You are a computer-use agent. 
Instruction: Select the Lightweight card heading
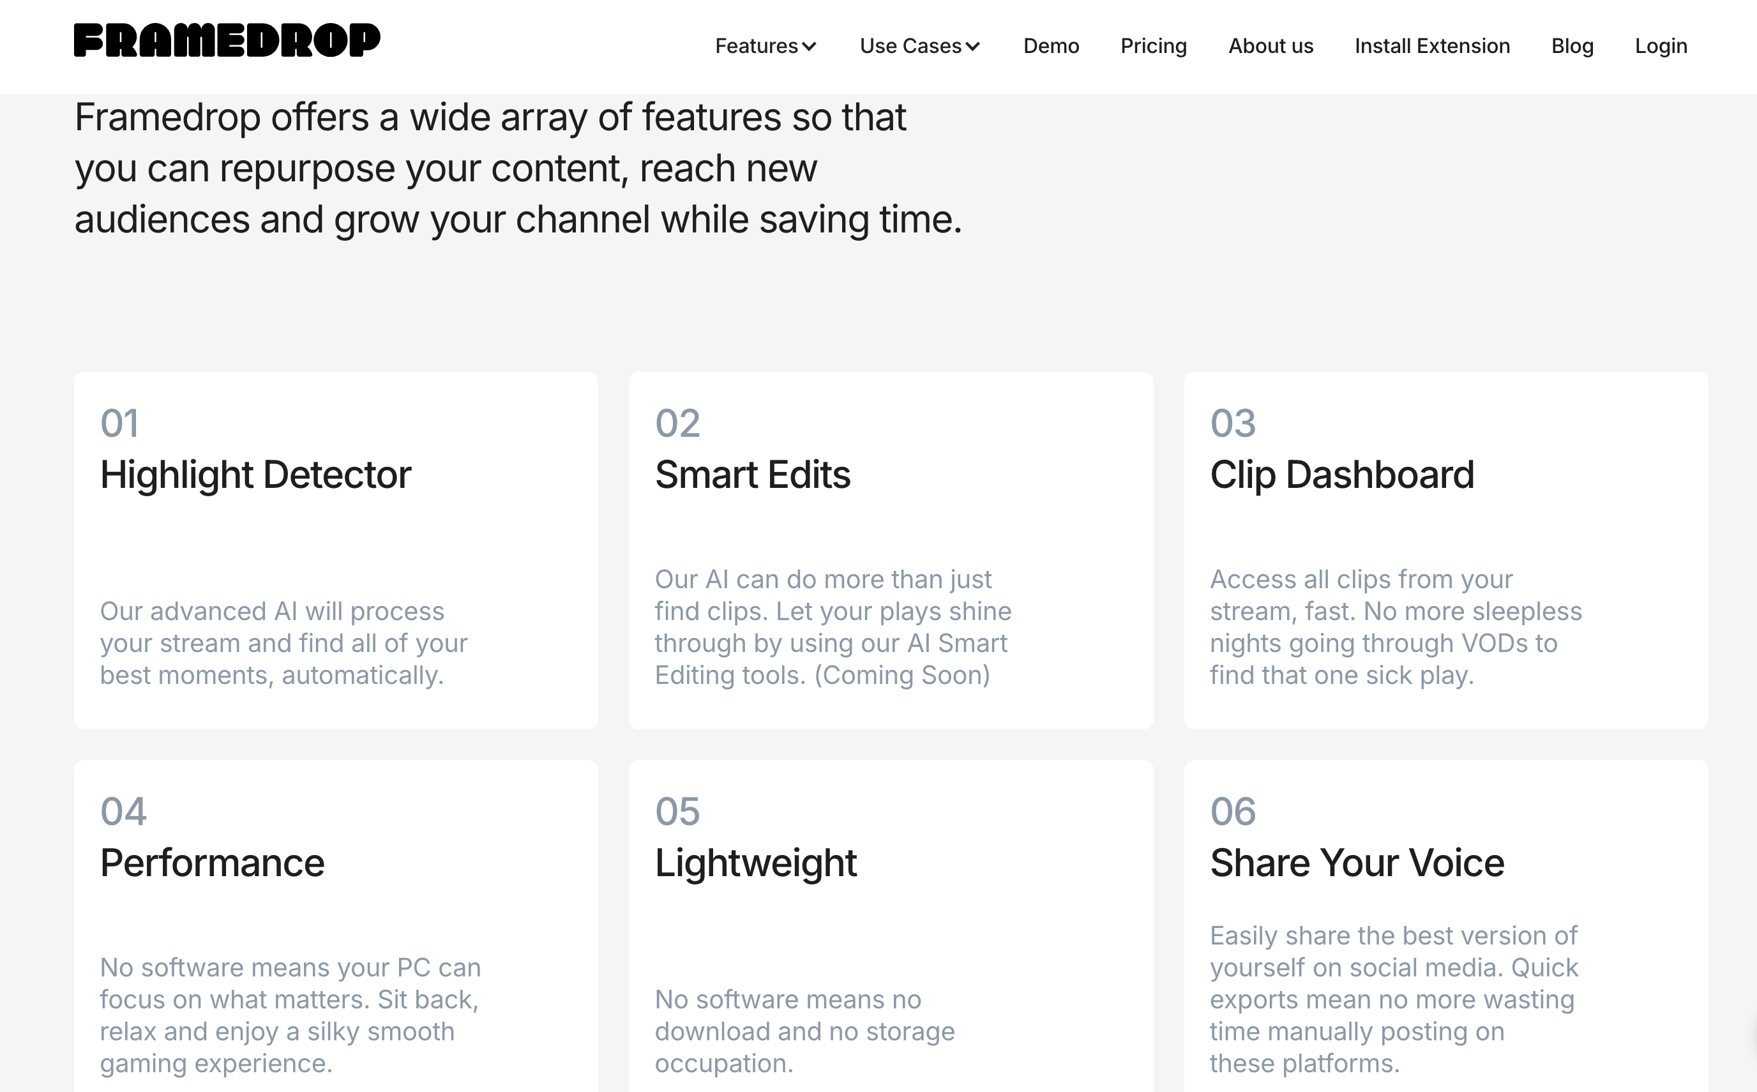point(756,863)
